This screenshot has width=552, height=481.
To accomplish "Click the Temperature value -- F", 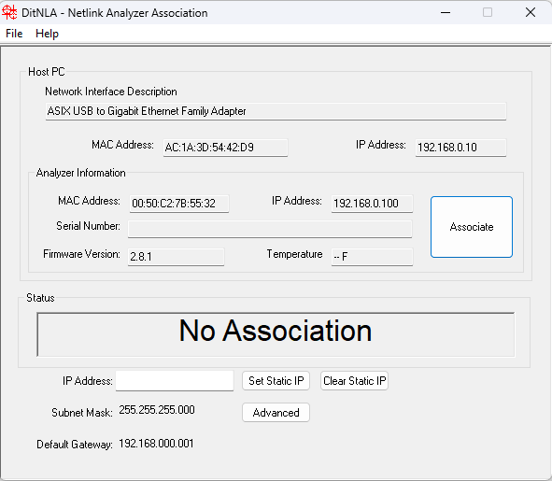I will (x=372, y=257).
